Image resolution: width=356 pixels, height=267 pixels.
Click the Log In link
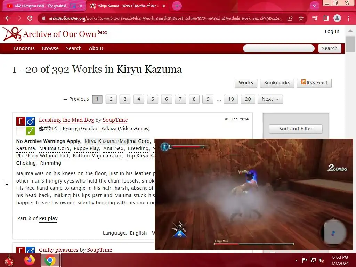pyautogui.click(x=332, y=31)
